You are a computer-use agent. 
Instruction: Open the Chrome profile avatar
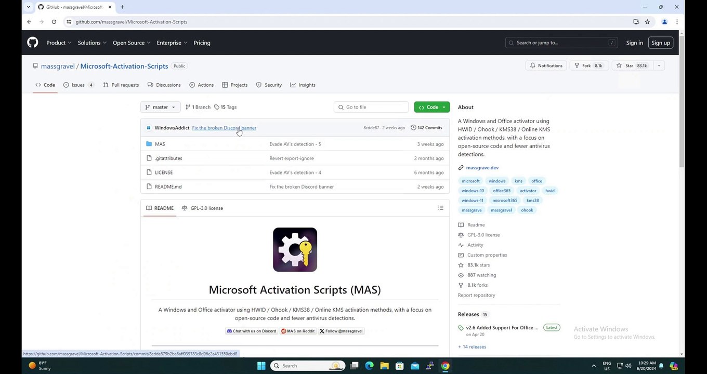coord(664,22)
